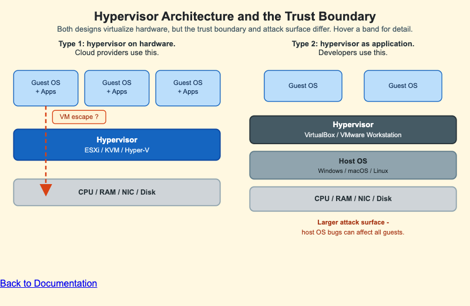
Task: Click the Type 1 CPU / RAM / NIC / Disk hardware band
Action: pyautogui.click(x=117, y=192)
